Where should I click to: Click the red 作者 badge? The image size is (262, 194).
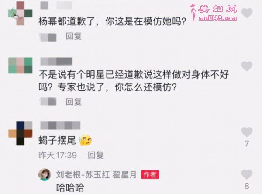coord(150,175)
